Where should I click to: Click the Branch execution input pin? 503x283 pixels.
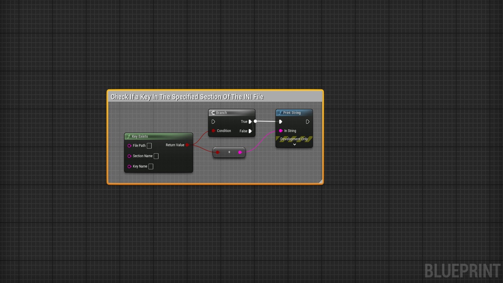click(213, 122)
